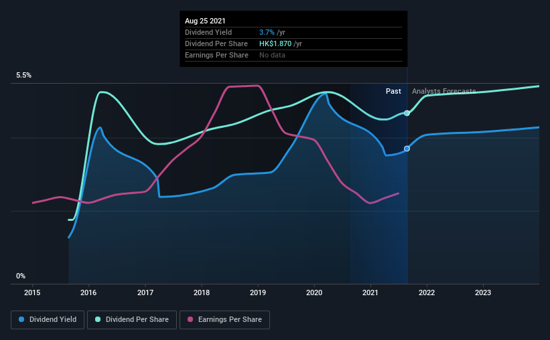Click the No data earnings value
This screenshot has height=340, width=550.
click(x=272, y=56)
